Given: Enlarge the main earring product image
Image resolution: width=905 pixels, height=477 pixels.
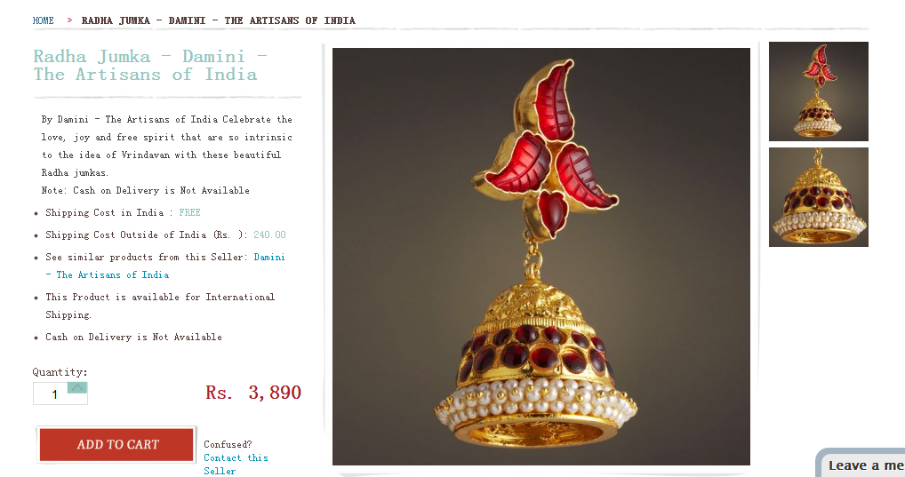Looking at the screenshot, I should coord(541,257).
